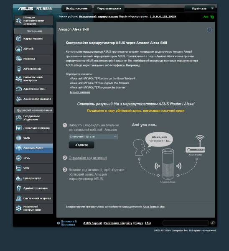Click the Вихід з системи button

pyautogui.click(x=76, y=8)
